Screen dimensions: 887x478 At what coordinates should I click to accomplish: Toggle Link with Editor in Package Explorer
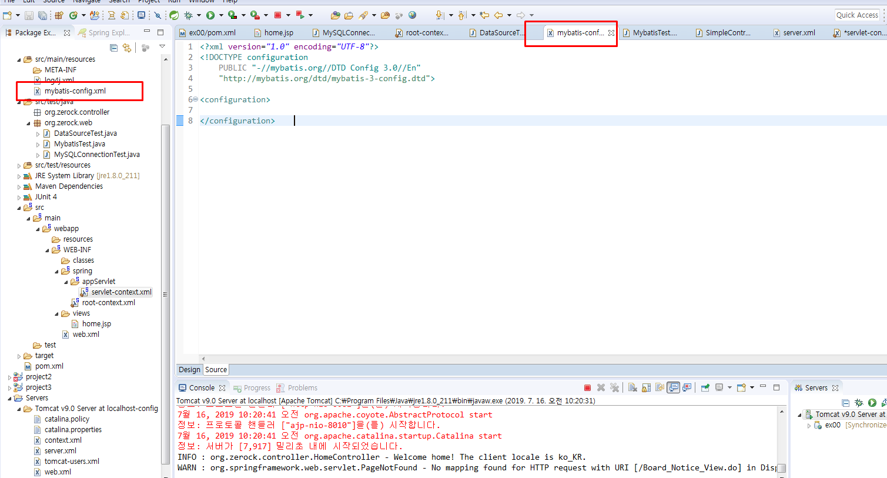[x=127, y=48]
